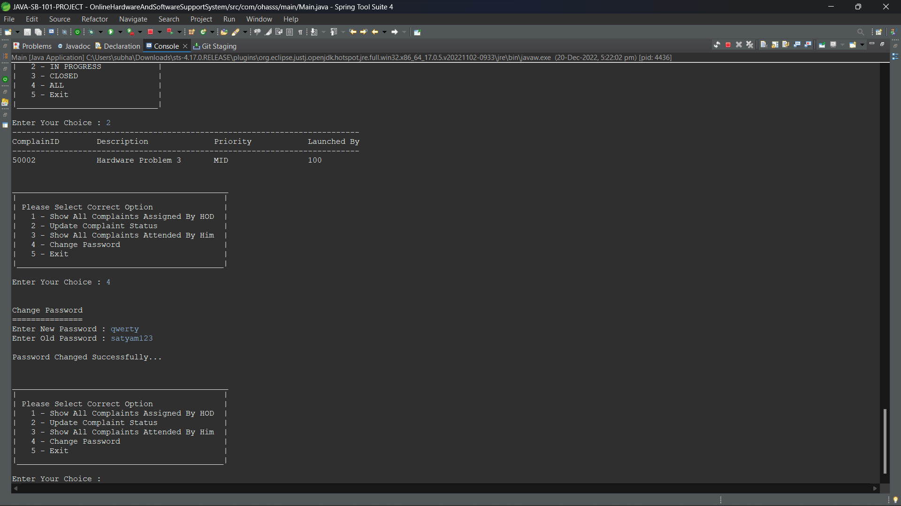Click the Debug bug icon
The height and width of the screenshot is (506, 901).
coord(91,32)
